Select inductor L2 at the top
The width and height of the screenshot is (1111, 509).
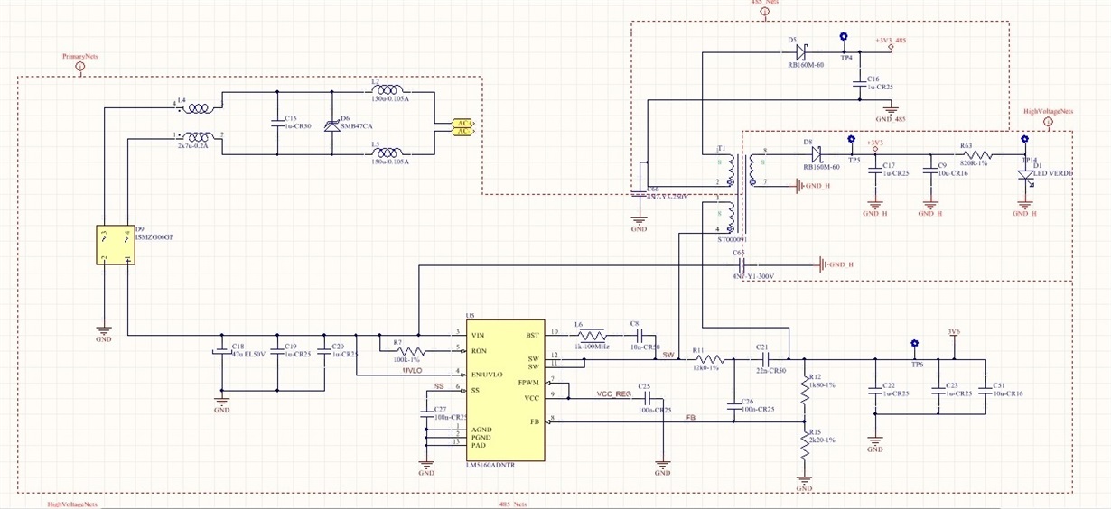click(x=389, y=91)
